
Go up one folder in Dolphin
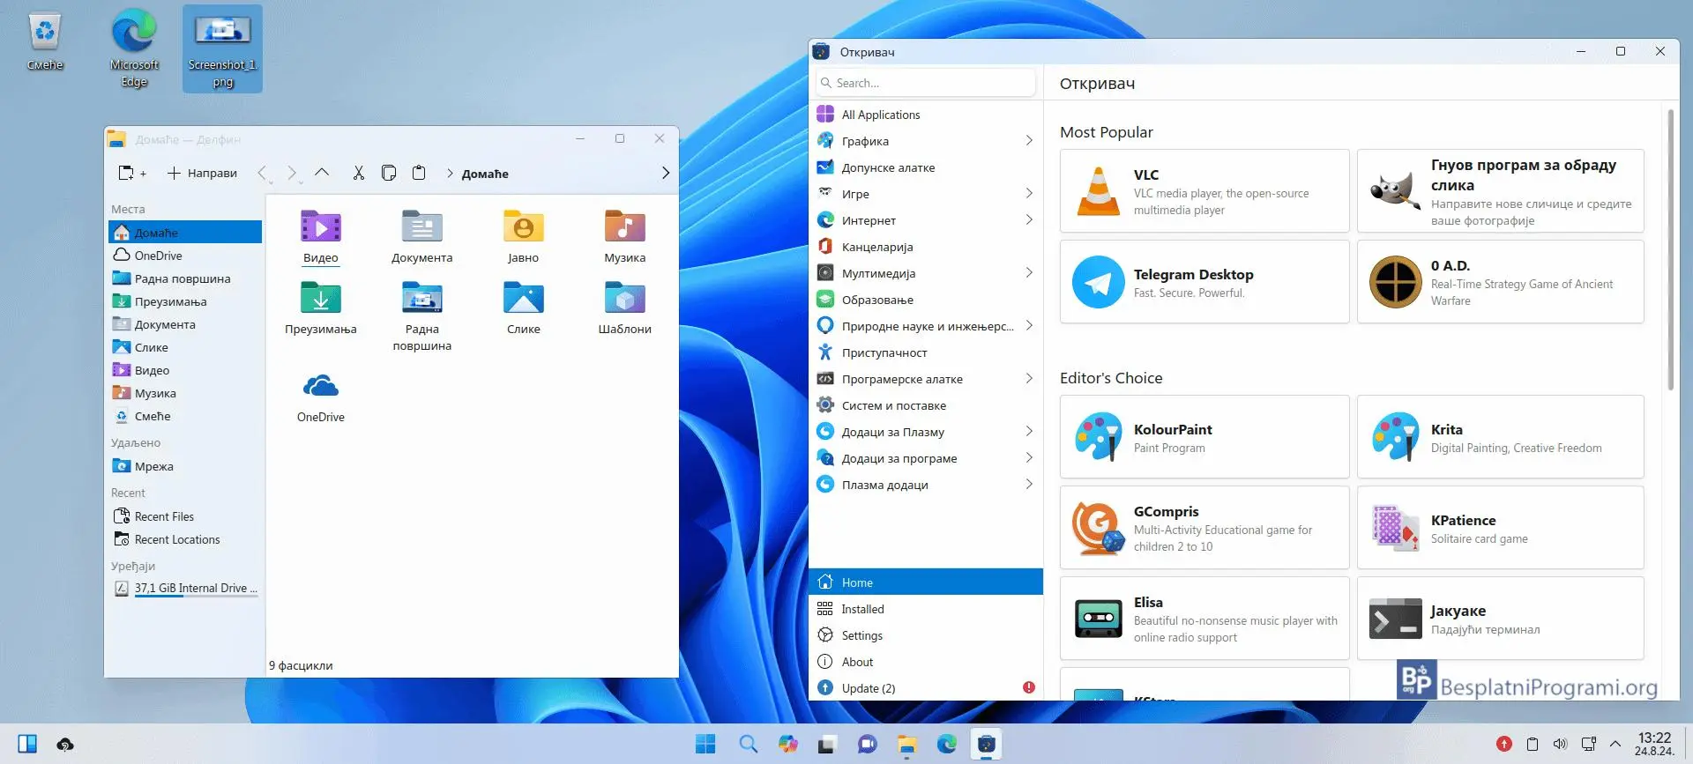[x=322, y=173]
